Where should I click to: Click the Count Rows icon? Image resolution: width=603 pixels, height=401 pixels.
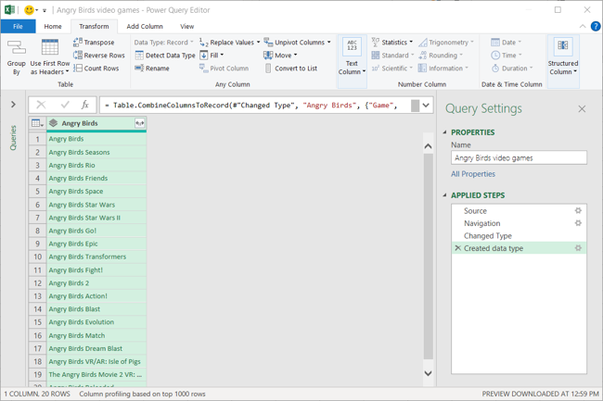(x=79, y=69)
